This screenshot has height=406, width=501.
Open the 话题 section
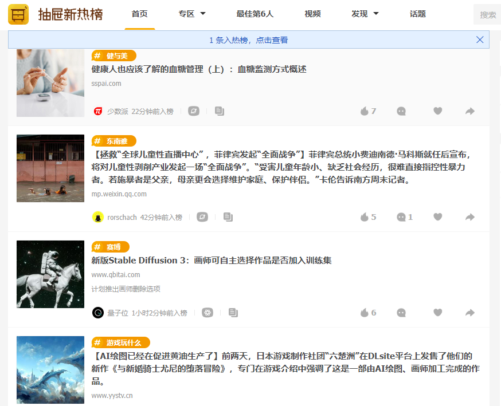click(417, 14)
